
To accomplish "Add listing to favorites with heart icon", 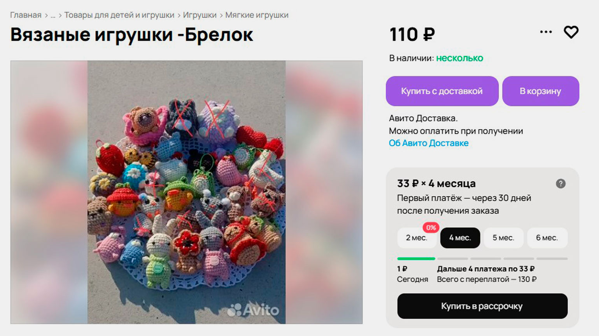I will [571, 32].
